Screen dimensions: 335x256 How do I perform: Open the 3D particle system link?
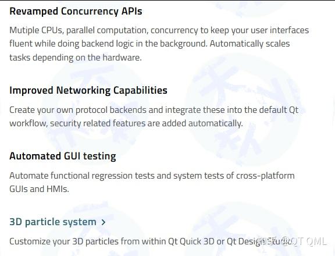pos(53,222)
